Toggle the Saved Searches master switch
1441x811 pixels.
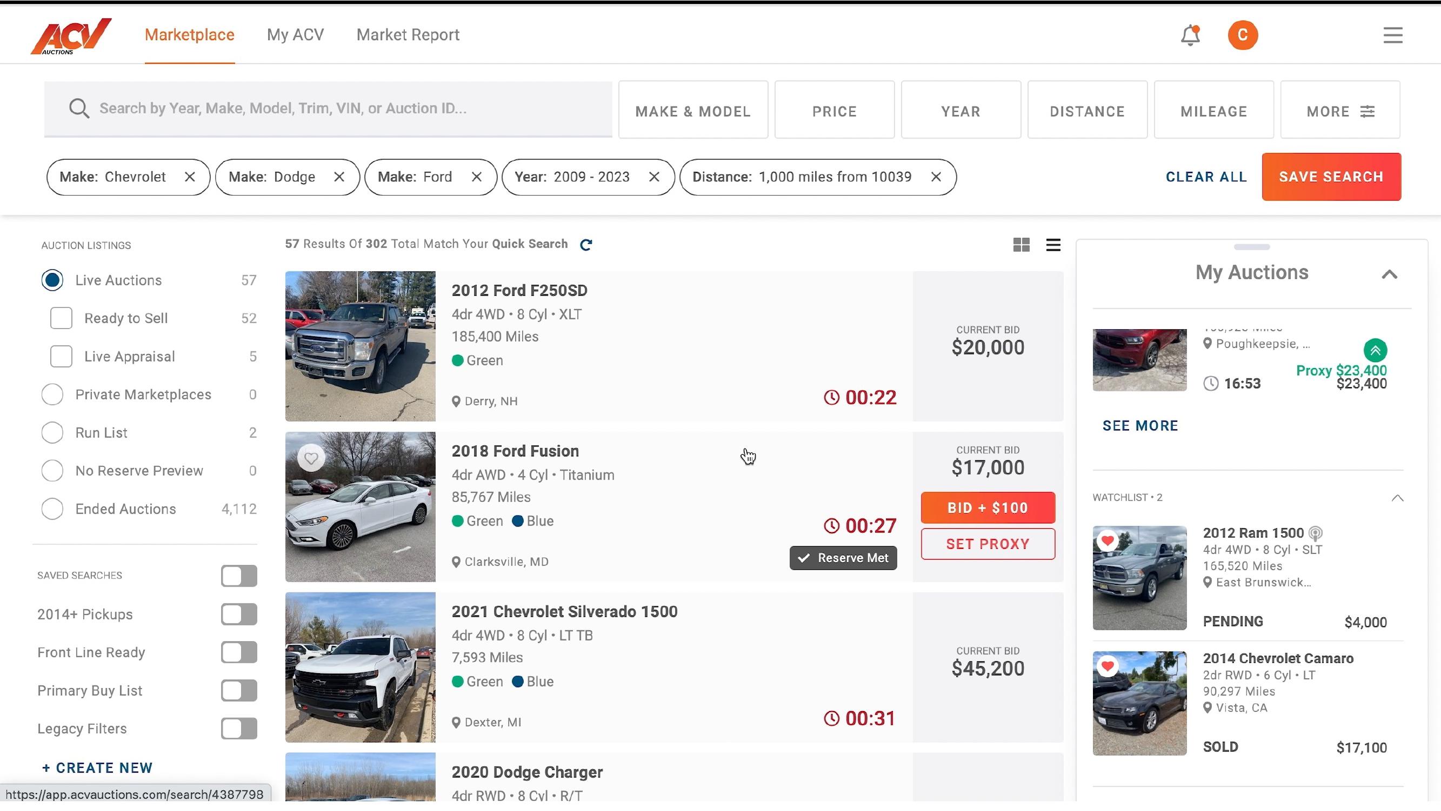click(x=239, y=576)
